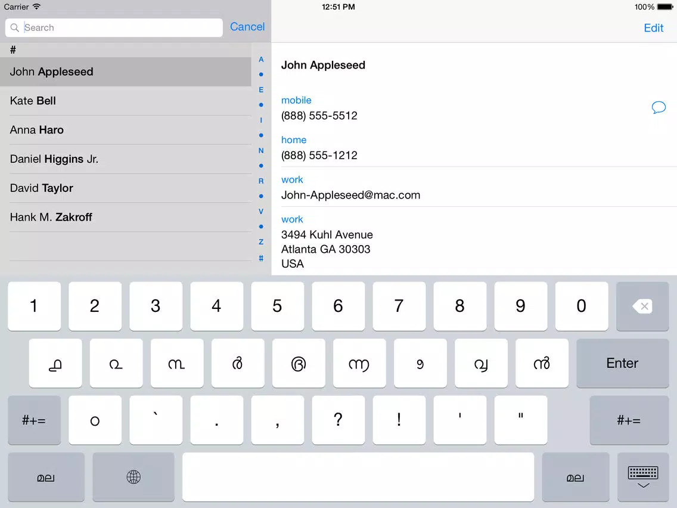Select John Appleseed in contact list
Viewport: 677px width, 508px height.
click(x=126, y=72)
